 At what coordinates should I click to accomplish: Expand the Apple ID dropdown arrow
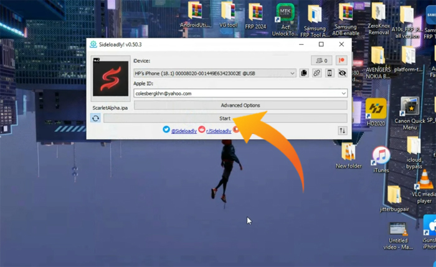tap(344, 93)
